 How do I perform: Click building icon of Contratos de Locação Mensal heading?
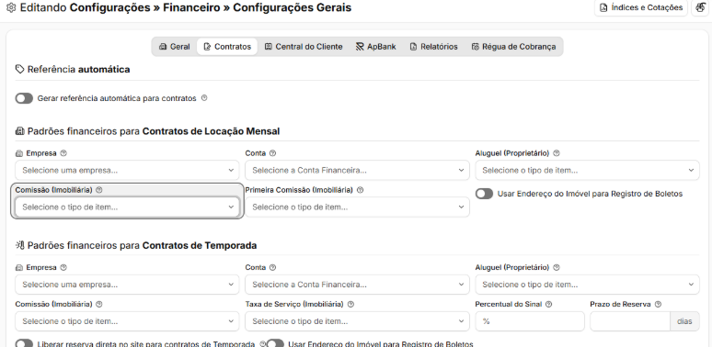tap(19, 131)
